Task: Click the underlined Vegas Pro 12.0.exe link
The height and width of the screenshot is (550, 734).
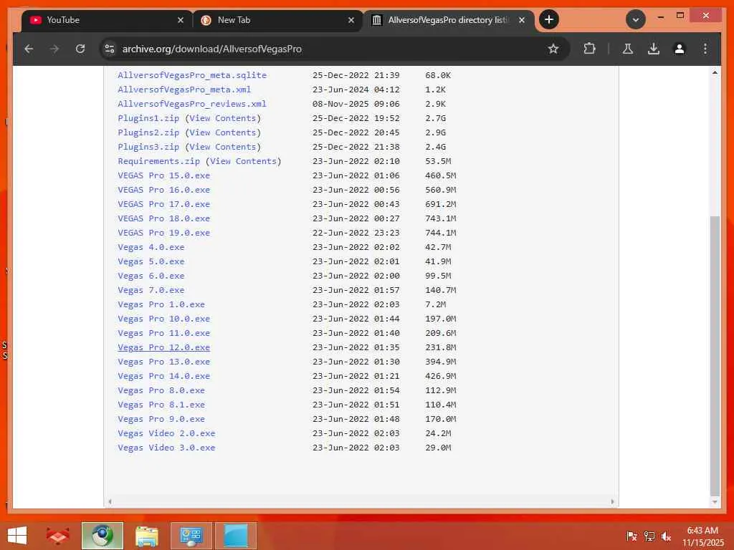Action: click(164, 347)
